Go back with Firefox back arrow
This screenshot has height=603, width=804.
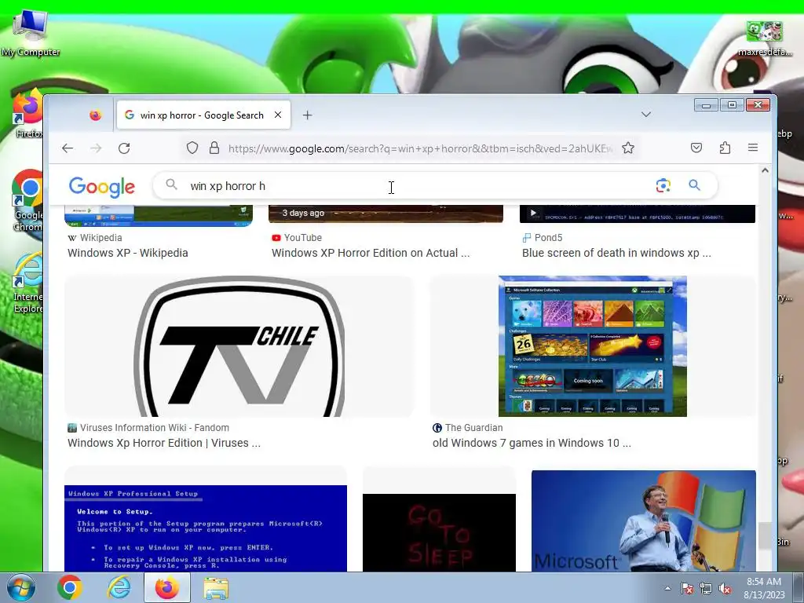point(68,148)
